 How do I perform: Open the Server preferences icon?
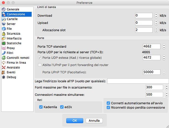[x=4, y=24]
